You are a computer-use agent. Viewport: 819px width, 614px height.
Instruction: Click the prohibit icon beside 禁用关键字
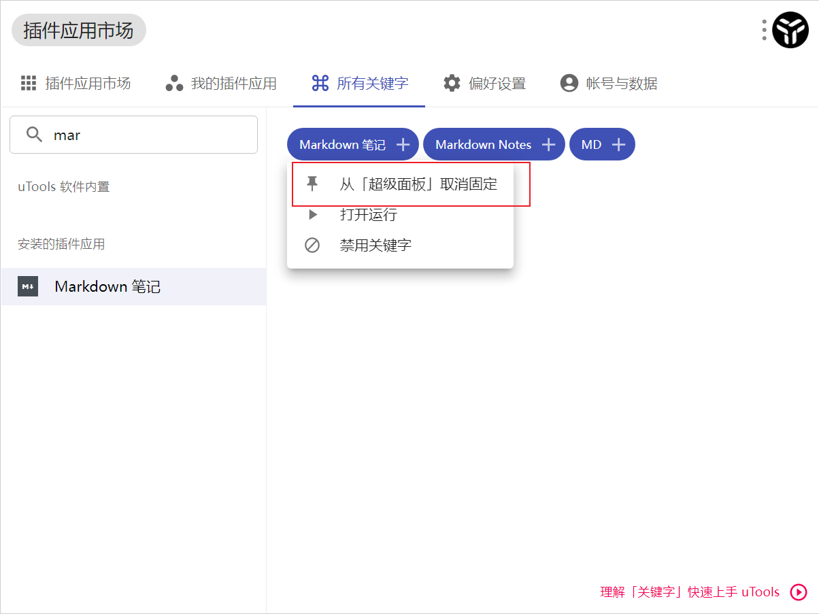(312, 245)
